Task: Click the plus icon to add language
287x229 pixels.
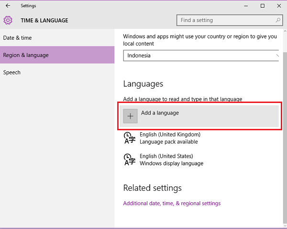Action: point(131,116)
